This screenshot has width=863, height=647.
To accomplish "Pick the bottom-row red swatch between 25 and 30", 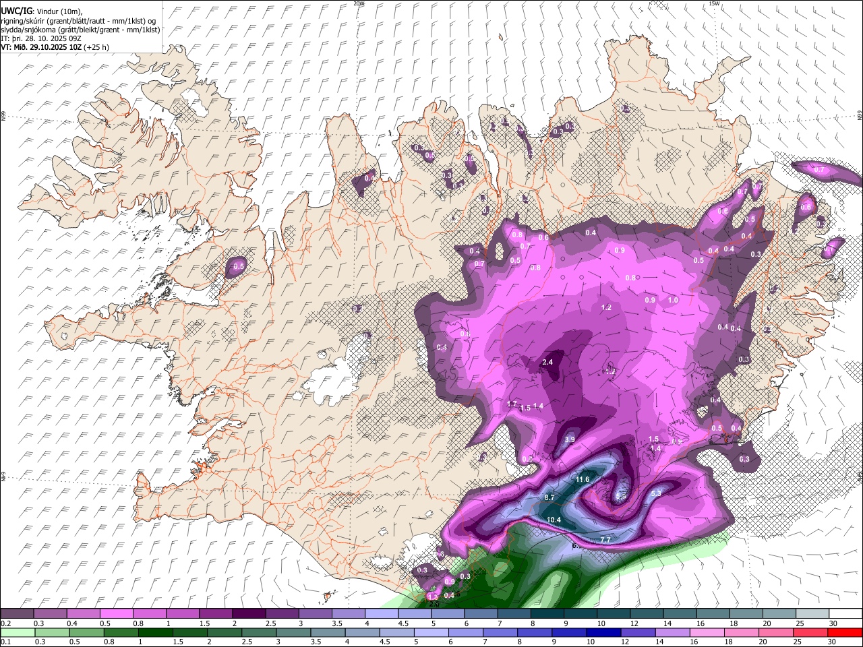I will point(810,632).
